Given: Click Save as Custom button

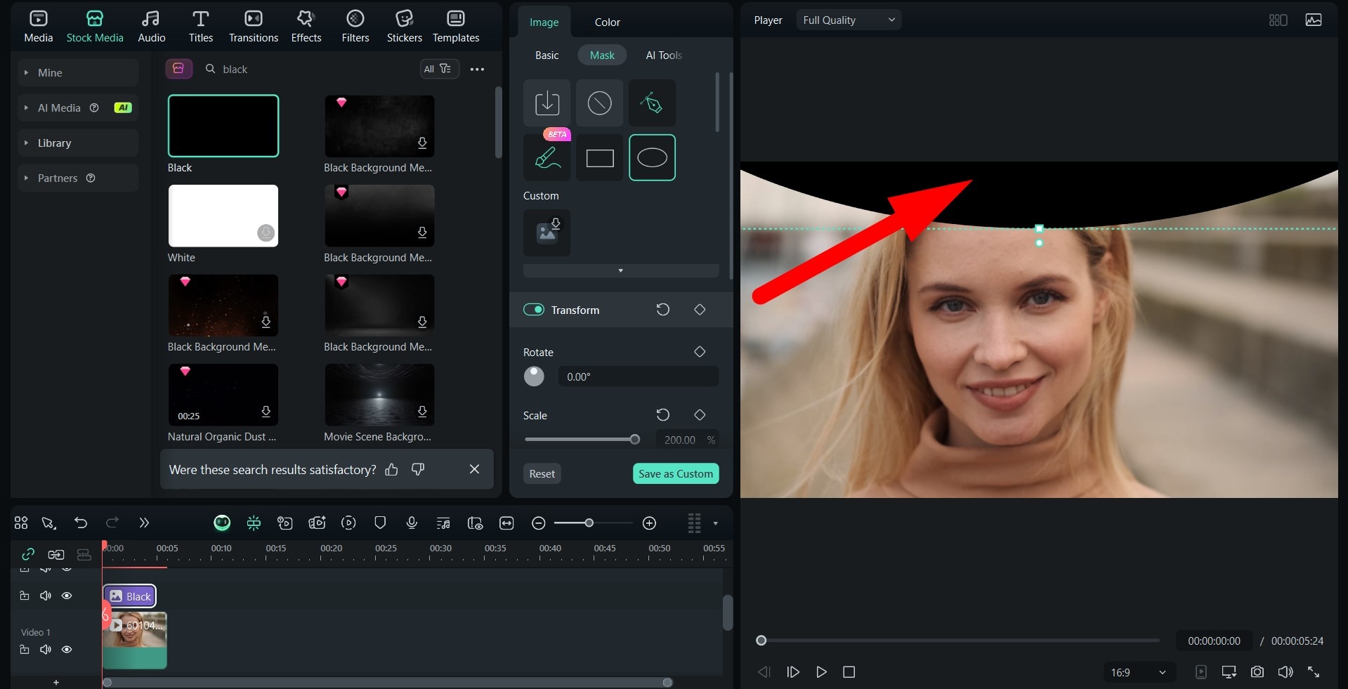Looking at the screenshot, I should coord(675,473).
